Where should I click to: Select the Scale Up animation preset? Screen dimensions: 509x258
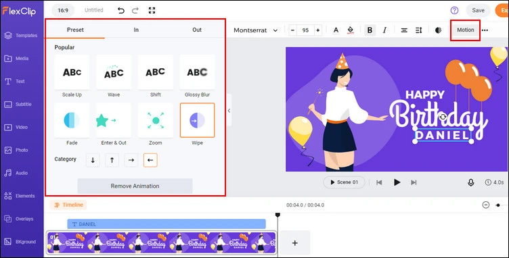(72, 72)
